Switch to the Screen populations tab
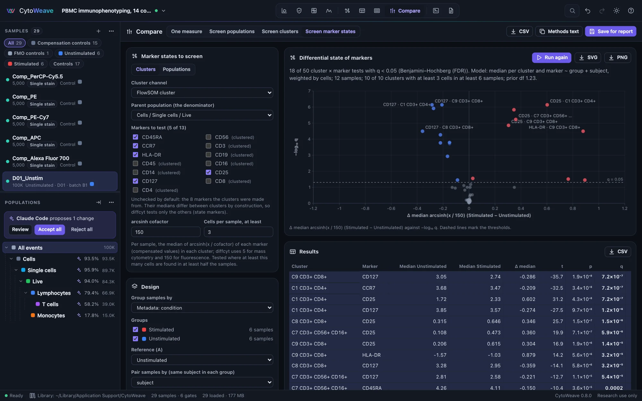The image size is (642, 401). [232, 31]
